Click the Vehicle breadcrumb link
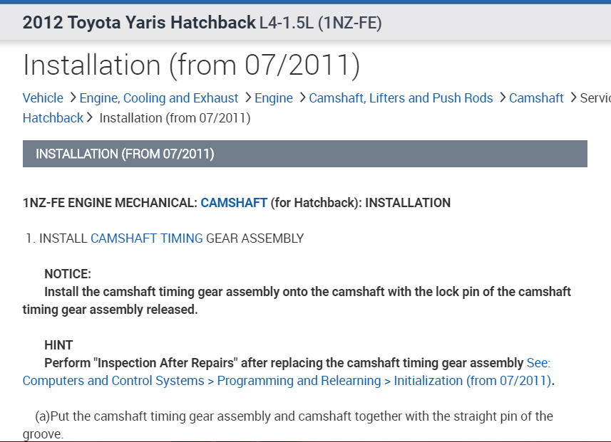Screen dimensions: 611x442 43,98
